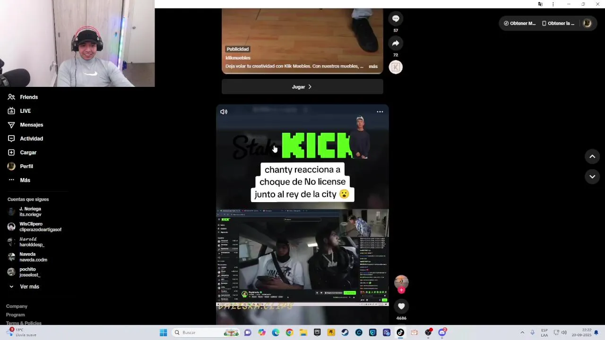Share the klikmuebles ad video

[x=396, y=43]
